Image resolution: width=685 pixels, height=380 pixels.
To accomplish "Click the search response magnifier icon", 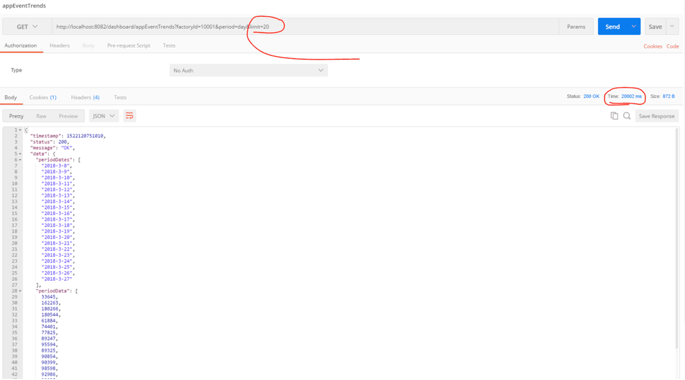I will [626, 116].
